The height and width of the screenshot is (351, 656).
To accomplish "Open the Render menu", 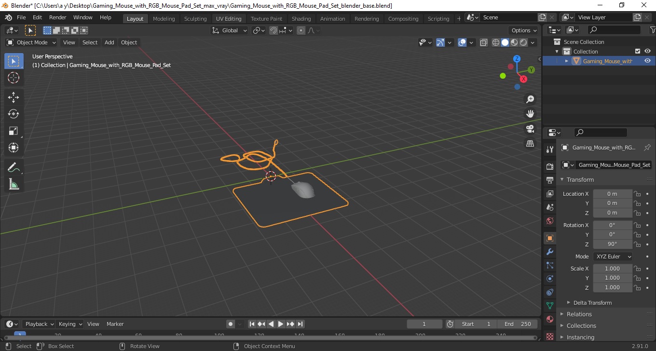I will click(58, 17).
